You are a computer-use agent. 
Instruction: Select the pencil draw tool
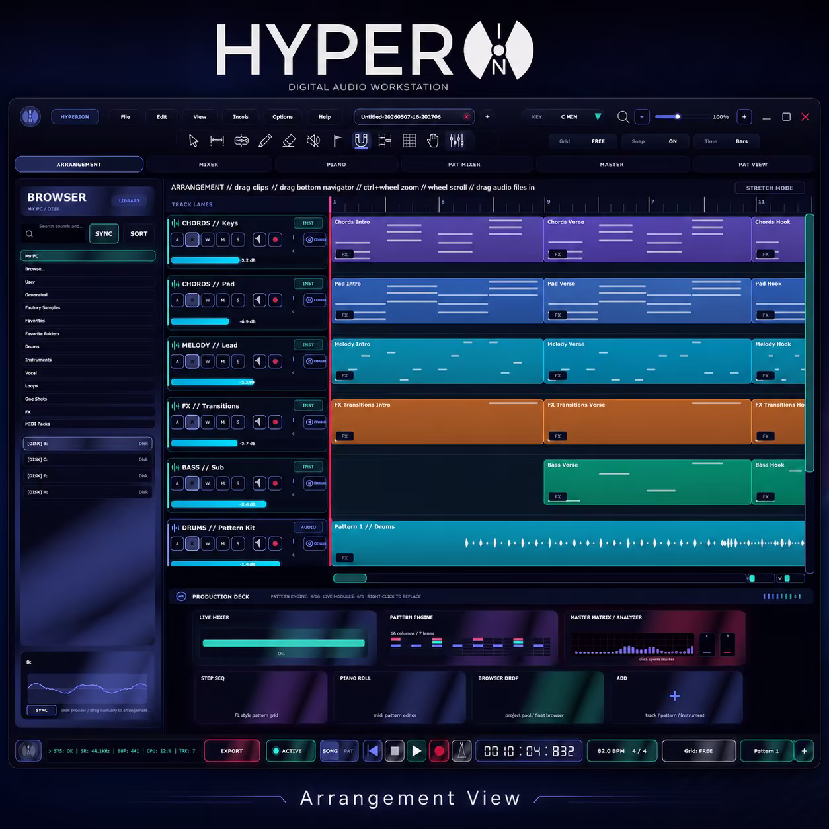(x=265, y=140)
